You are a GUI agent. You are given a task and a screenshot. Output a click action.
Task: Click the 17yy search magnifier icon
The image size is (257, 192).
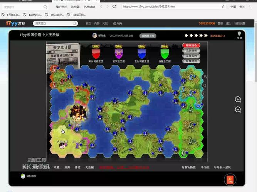(x=74, y=23)
